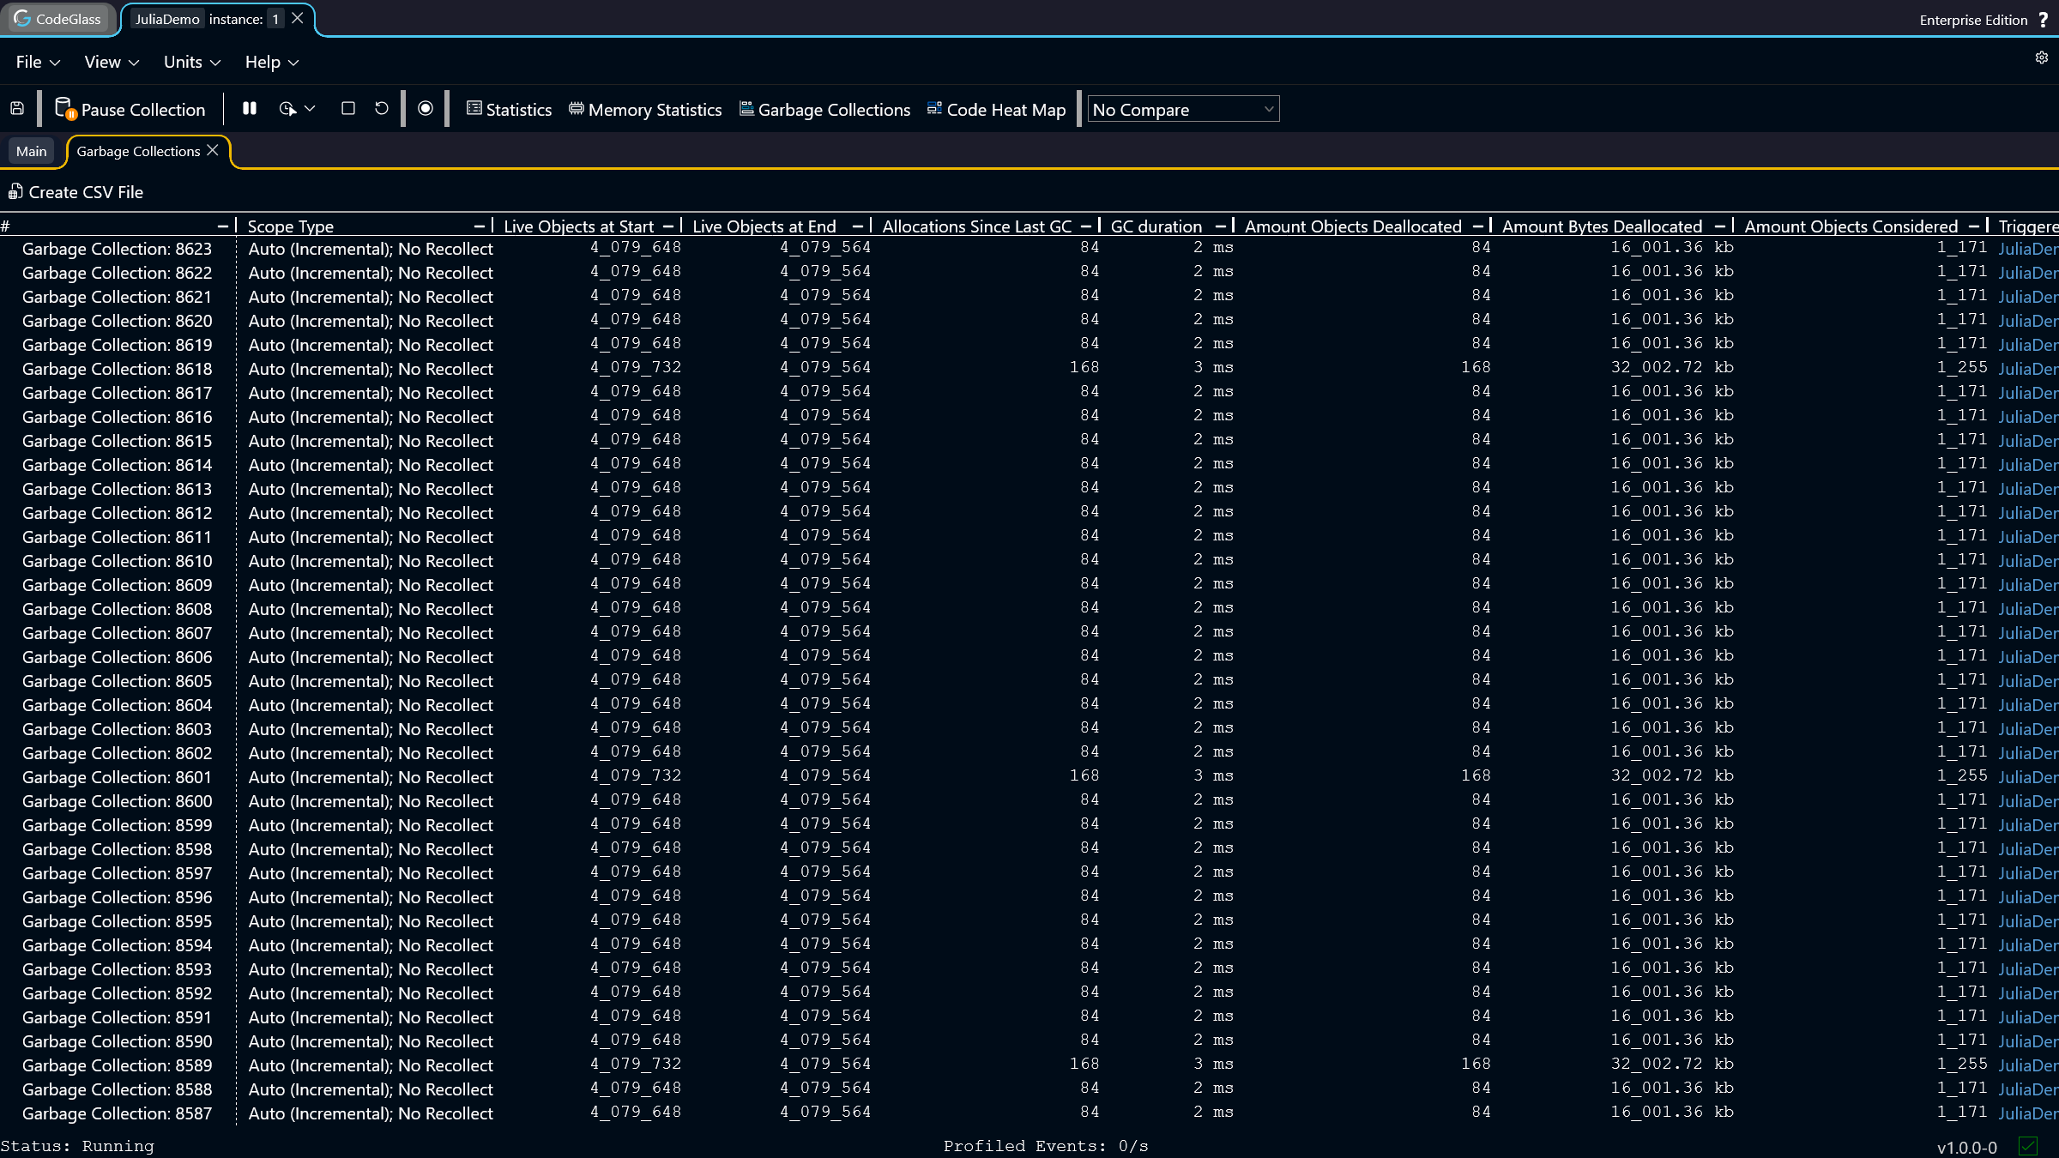This screenshot has height=1158, width=2059.
Task: Open the No Compare dropdown
Action: (x=1183, y=110)
